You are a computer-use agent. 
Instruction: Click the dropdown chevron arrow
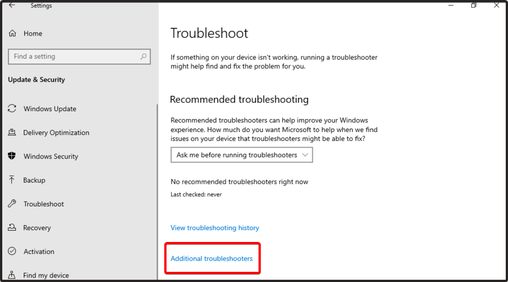(x=305, y=155)
